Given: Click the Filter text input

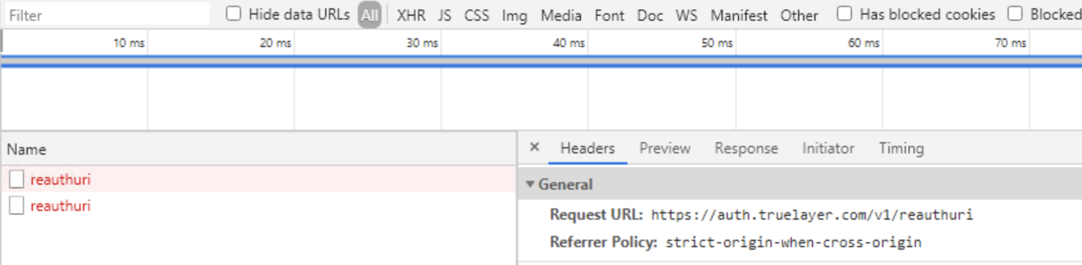Looking at the screenshot, I should 106,15.
